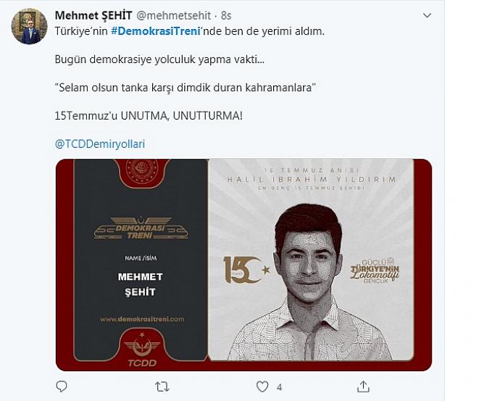Click the www.demokrasitreni.com address on ticket

click(x=142, y=319)
